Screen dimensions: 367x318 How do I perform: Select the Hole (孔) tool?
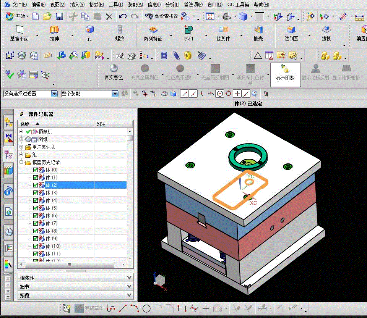click(89, 34)
